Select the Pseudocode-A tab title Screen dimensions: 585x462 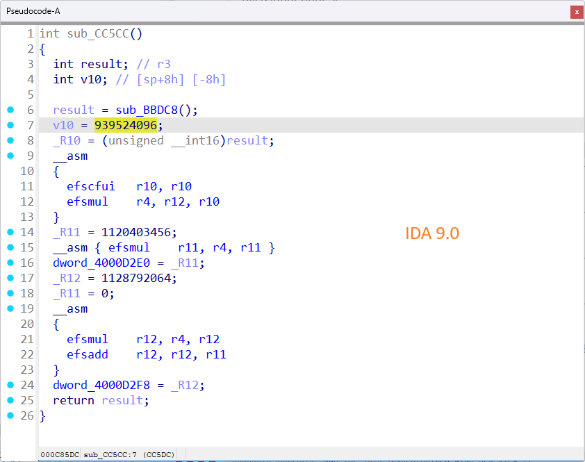pyautogui.click(x=33, y=11)
